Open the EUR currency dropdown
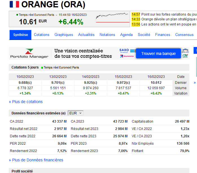 [76, 113]
